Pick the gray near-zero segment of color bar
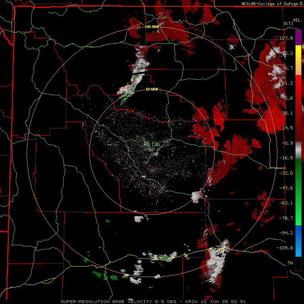This screenshot has height=304, width=304. (298, 150)
